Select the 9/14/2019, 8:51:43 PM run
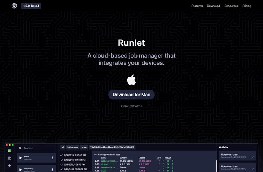Screen dimensions: 263x172 tap(73, 155)
